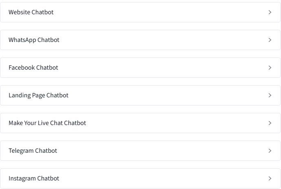Pick the "Instagram Chatbot" menu entry text
Image resolution: width=281 pixels, height=189 pixels.
click(34, 178)
